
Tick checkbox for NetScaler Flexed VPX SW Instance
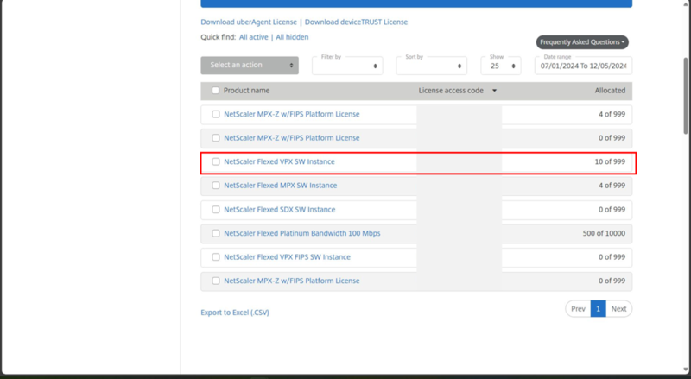[x=215, y=161]
